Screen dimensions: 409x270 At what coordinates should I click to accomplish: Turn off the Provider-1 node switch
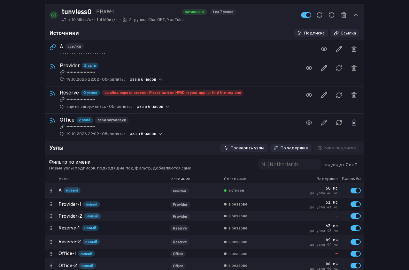(356, 204)
